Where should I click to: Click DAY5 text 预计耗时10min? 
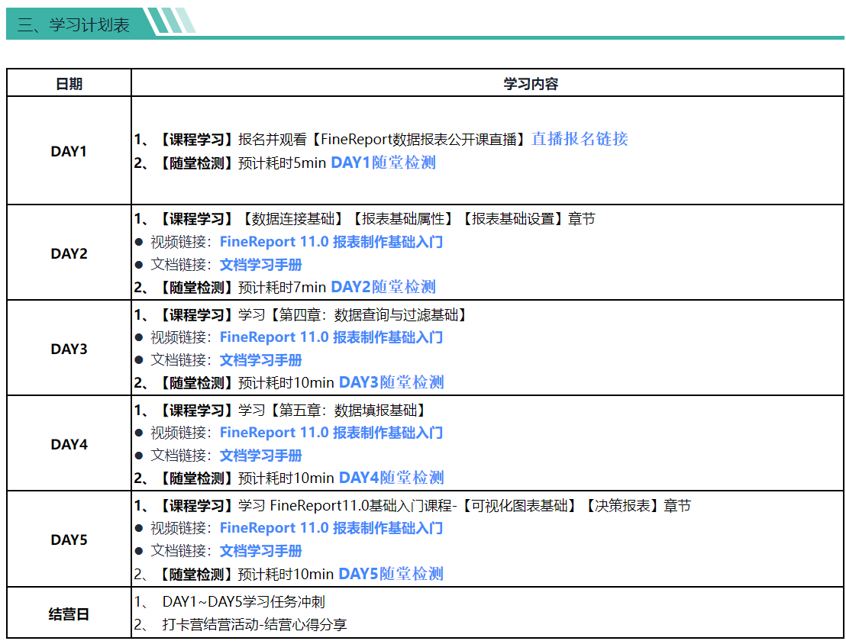(x=286, y=574)
